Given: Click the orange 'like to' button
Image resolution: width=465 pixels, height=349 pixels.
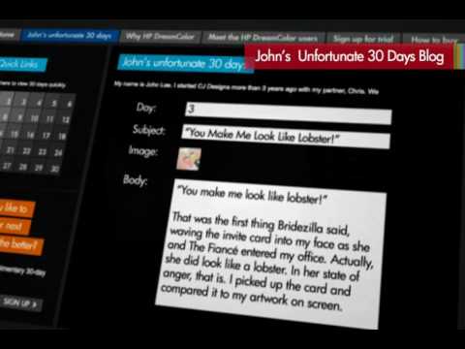Looking at the screenshot, I should tap(16, 207).
